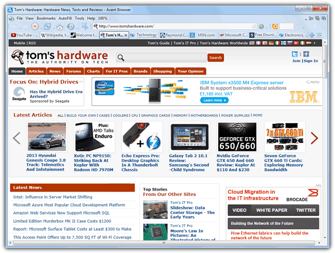Click the Facebook icon on Tom's Hardware

pos(306,54)
